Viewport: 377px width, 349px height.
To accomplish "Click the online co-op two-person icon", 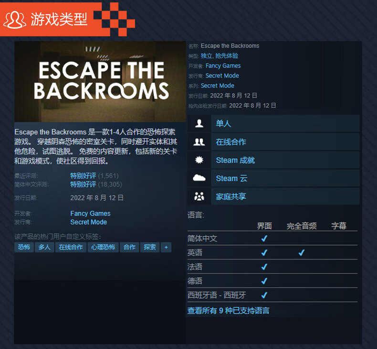I will tap(199, 142).
